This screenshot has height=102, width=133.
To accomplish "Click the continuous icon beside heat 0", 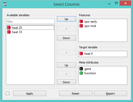I will (81, 54).
